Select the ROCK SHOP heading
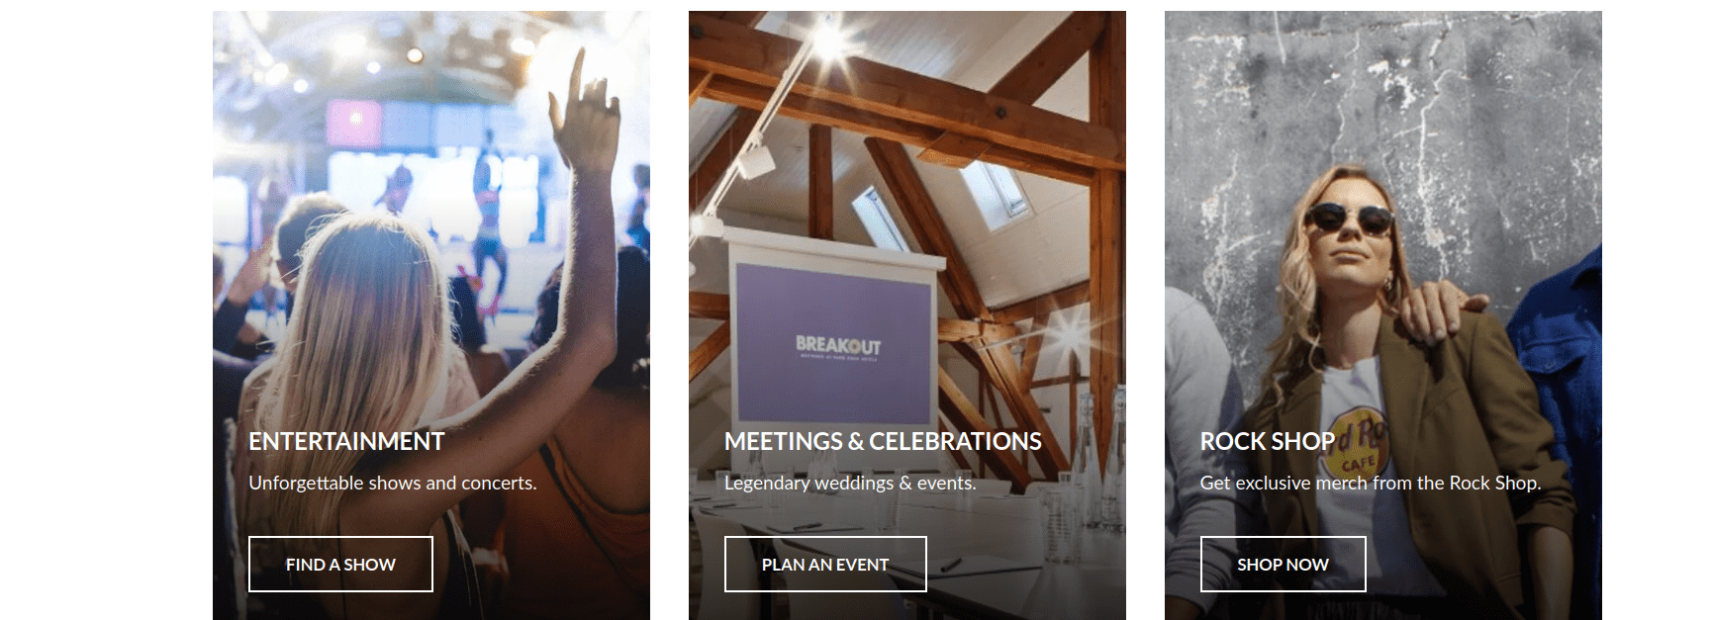Viewport: 1712px width, 620px height. pos(1268,441)
